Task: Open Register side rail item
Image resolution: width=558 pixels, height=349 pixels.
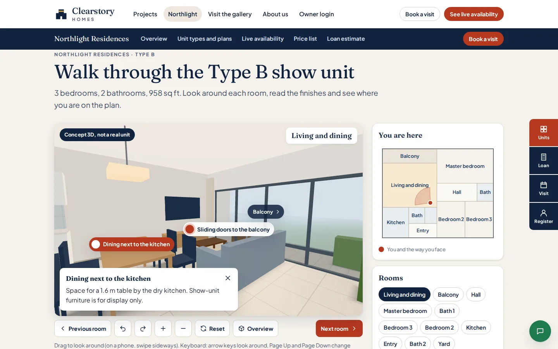Action: click(x=544, y=216)
